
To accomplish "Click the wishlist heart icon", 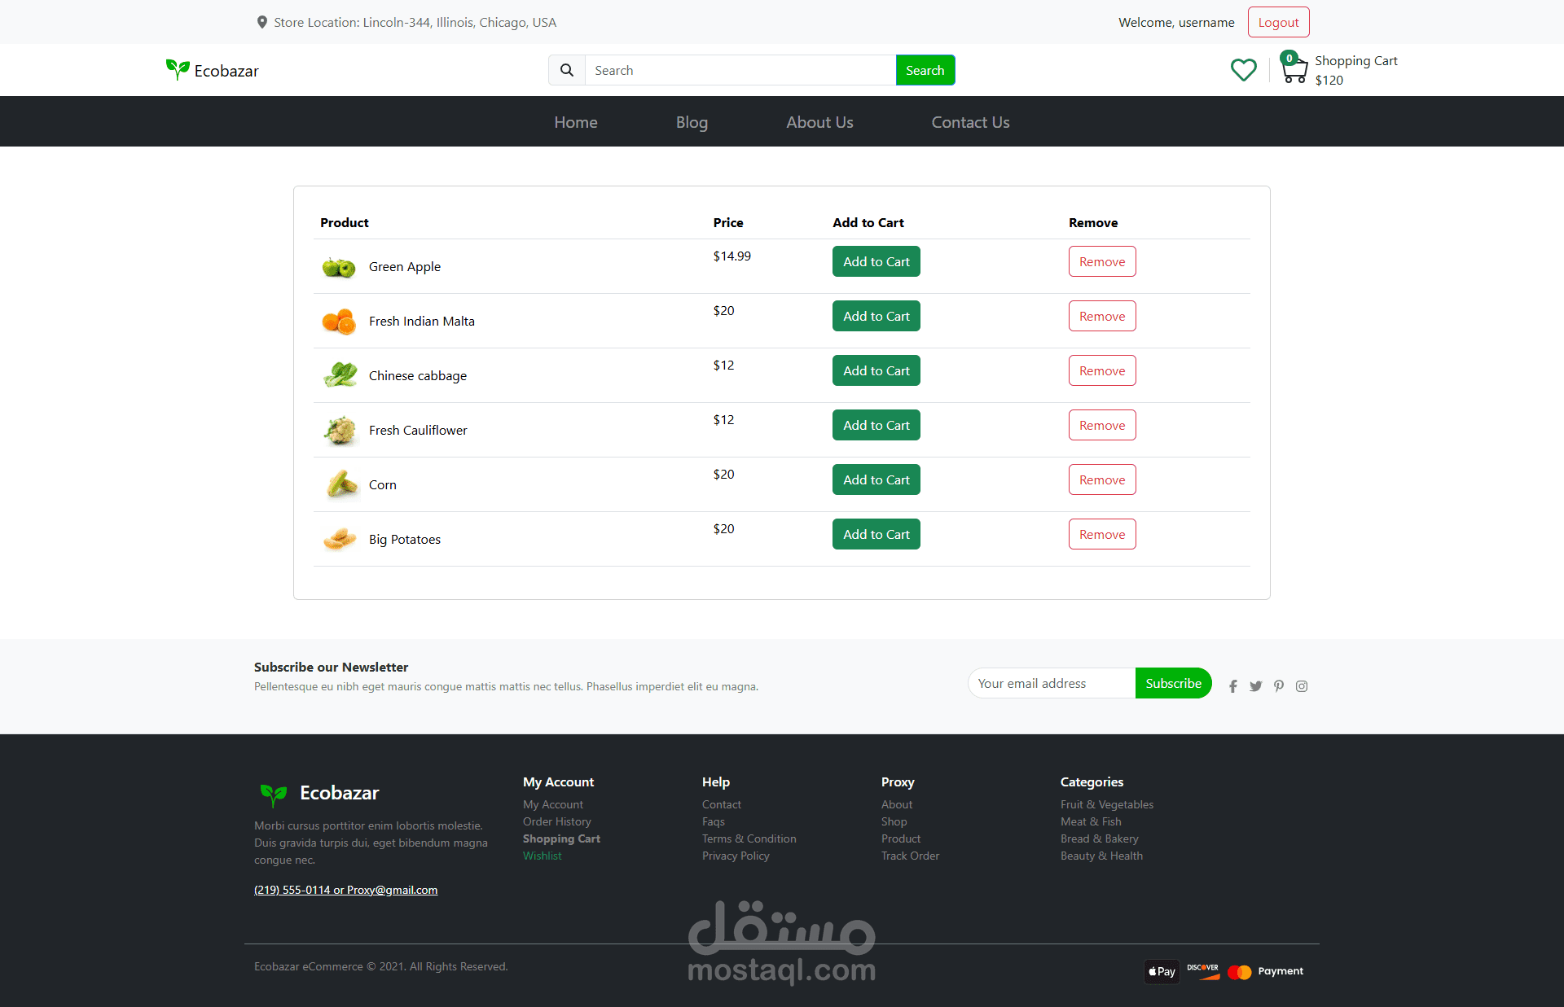I will click(1243, 70).
